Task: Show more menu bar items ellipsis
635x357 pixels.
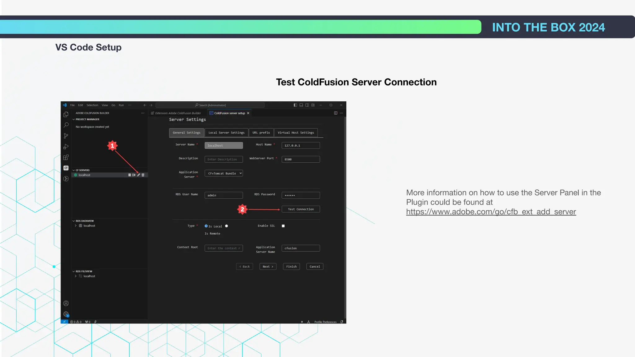Action: point(130,105)
